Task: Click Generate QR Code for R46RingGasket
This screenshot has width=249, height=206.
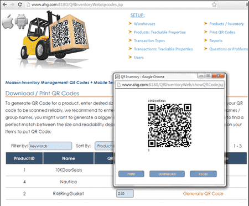Action: click(x=203, y=194)
